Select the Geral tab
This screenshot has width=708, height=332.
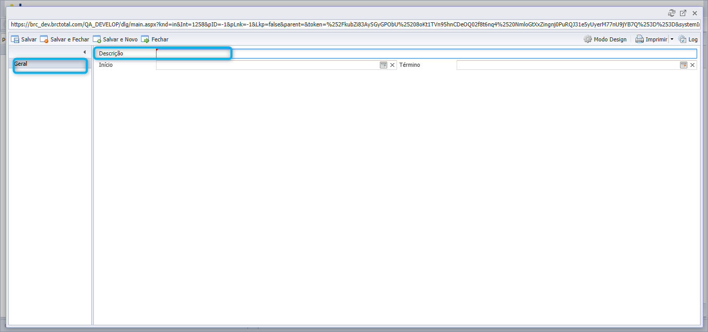(x=50, y=64)
